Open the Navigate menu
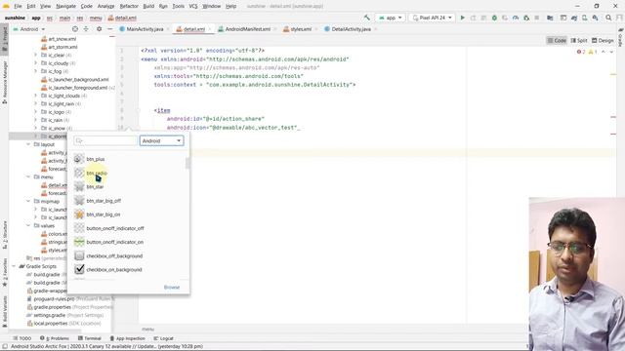This screenshot has width=625, height=351. click(x=65, y=6)
